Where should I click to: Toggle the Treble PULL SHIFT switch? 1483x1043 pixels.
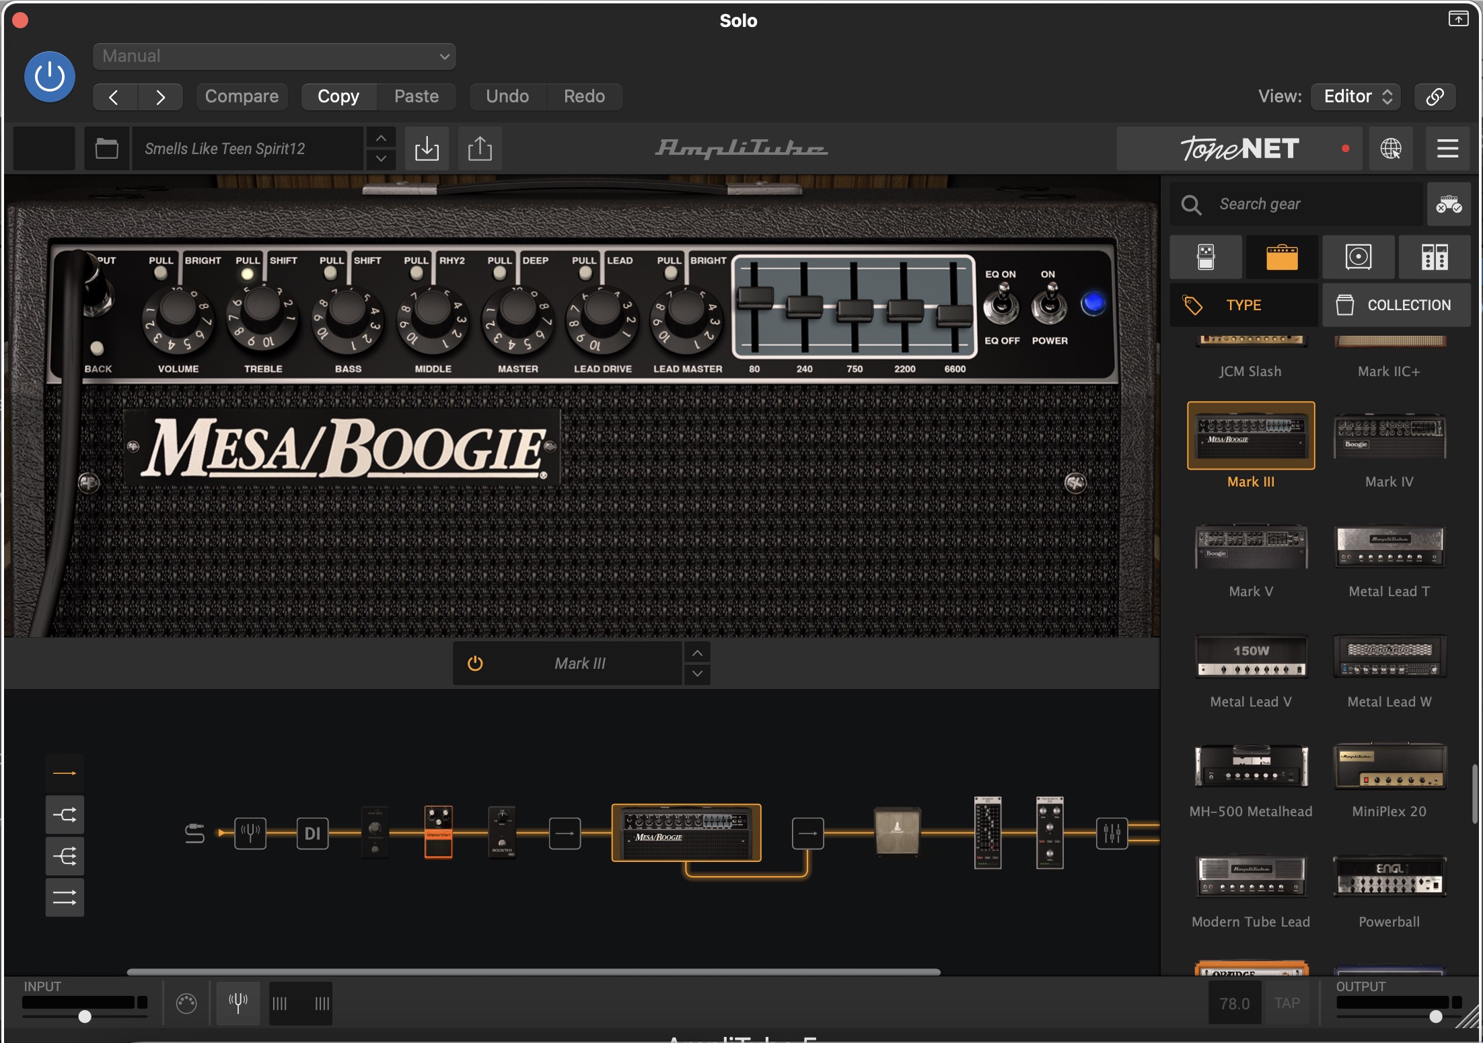248,273
